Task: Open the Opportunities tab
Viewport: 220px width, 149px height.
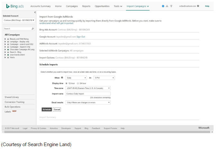Action: point(102,6)
